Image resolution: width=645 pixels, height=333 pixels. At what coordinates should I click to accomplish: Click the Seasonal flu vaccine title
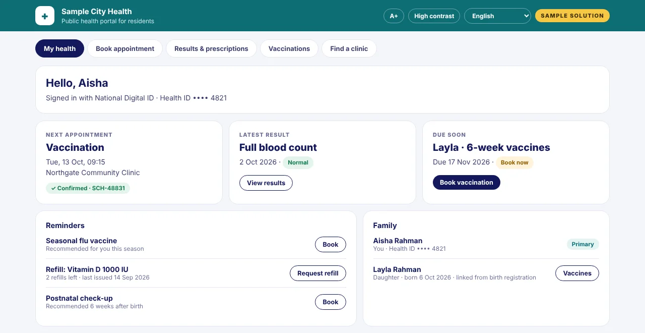[x=81, y=241]
